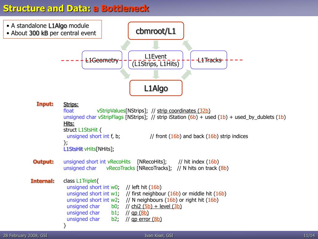
Task: Click the 'Internal:' label
Action: (42, 181)
